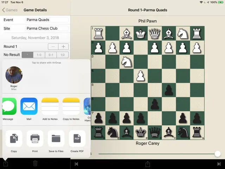
Task: Tap the date Saturday, November 3, 2018
Action: coord(35,38)
